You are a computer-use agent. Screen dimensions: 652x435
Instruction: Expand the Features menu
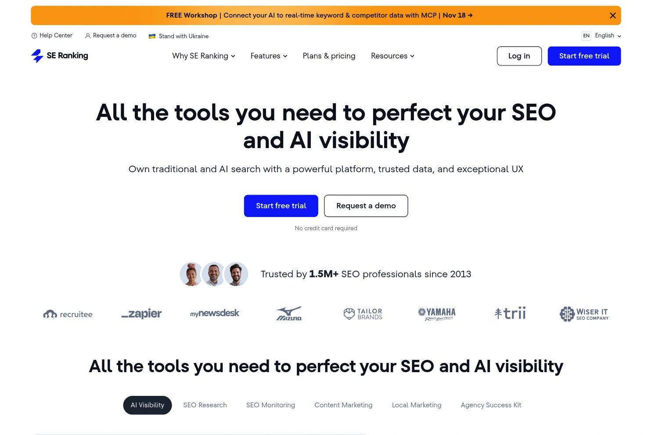[x=269, y=56]
